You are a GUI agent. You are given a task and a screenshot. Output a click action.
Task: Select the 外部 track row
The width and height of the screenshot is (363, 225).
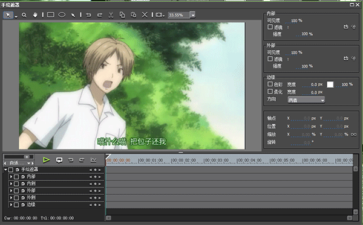(x=54, y=191)
